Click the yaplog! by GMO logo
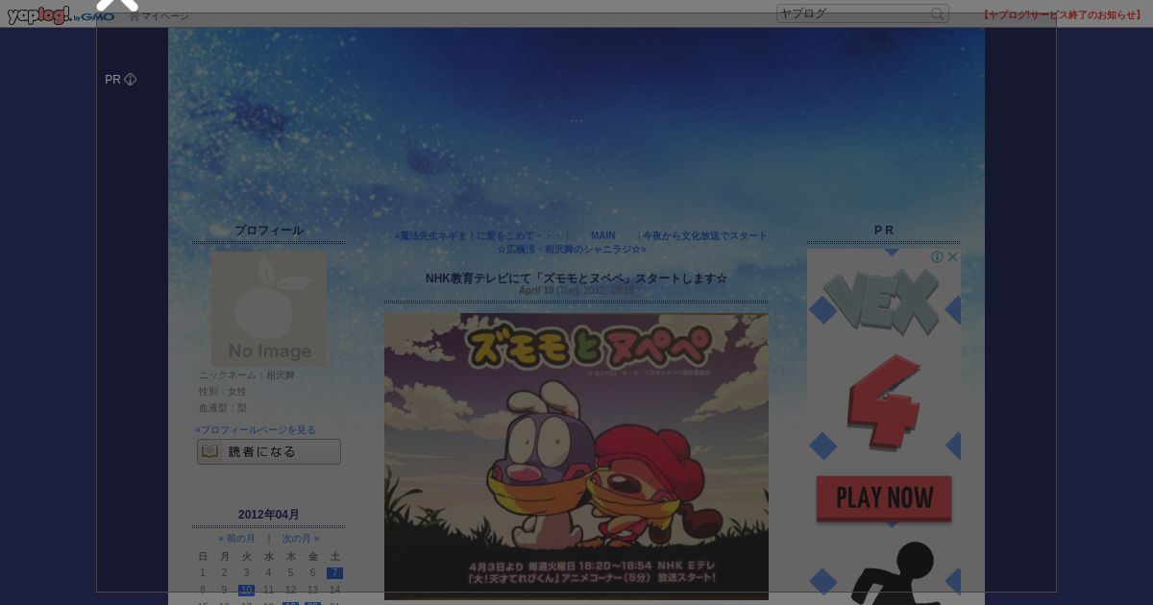The width and height of the screenshot is (1153, 605). (61, 15)
